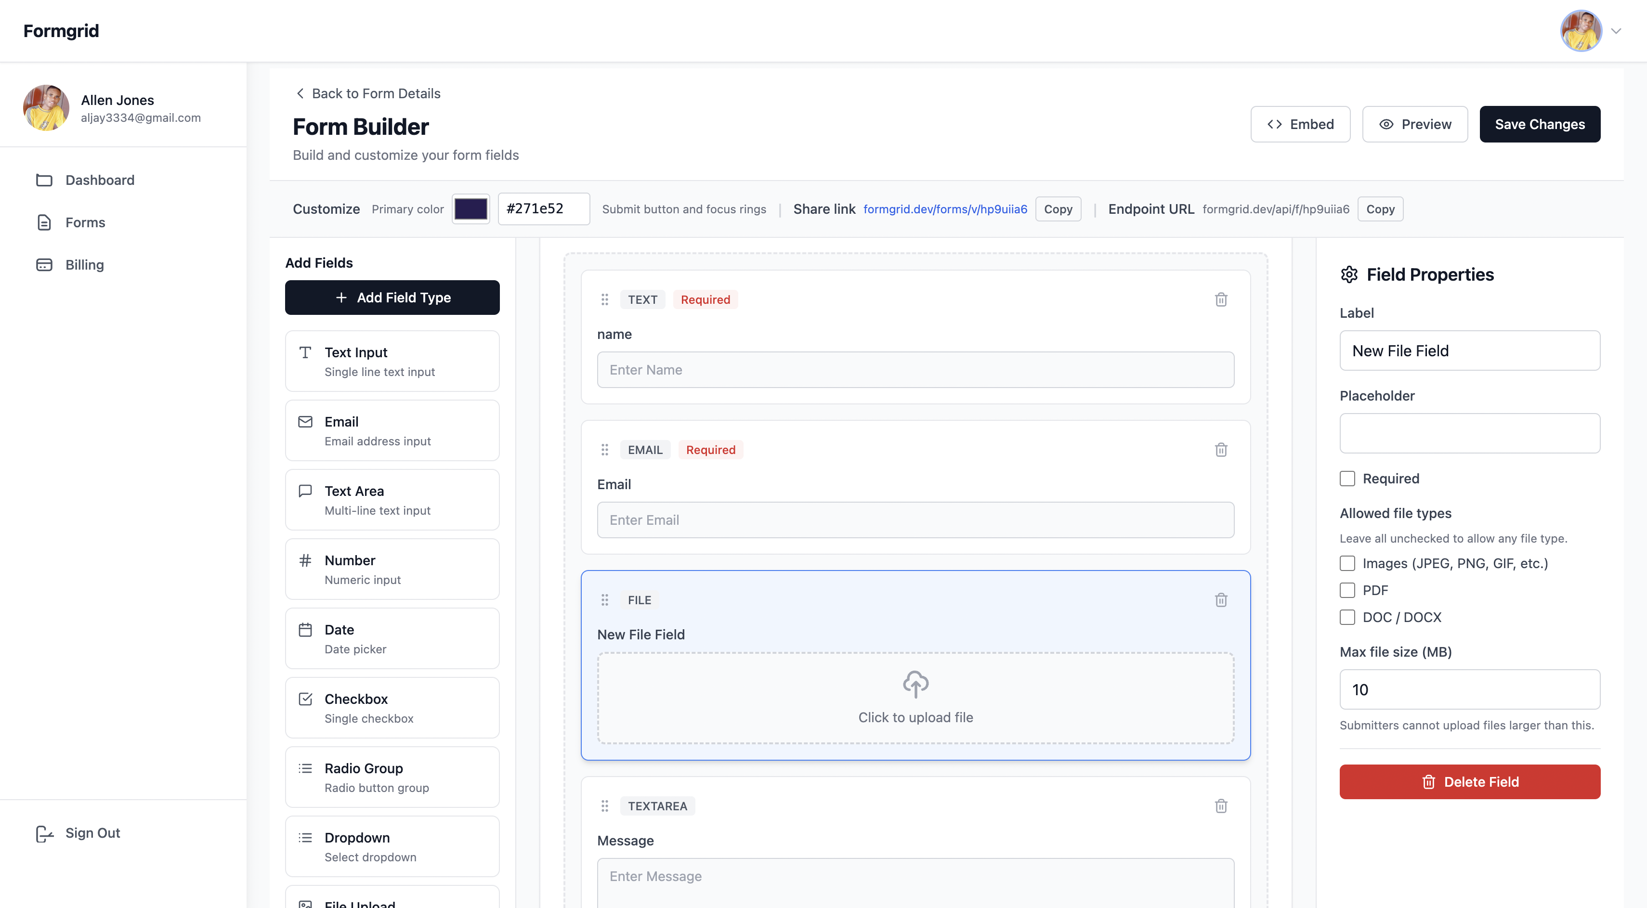Expand the profile avatar dropdown chevron
Viewport: 1647px width, 908px height.
click(1616, 31)
